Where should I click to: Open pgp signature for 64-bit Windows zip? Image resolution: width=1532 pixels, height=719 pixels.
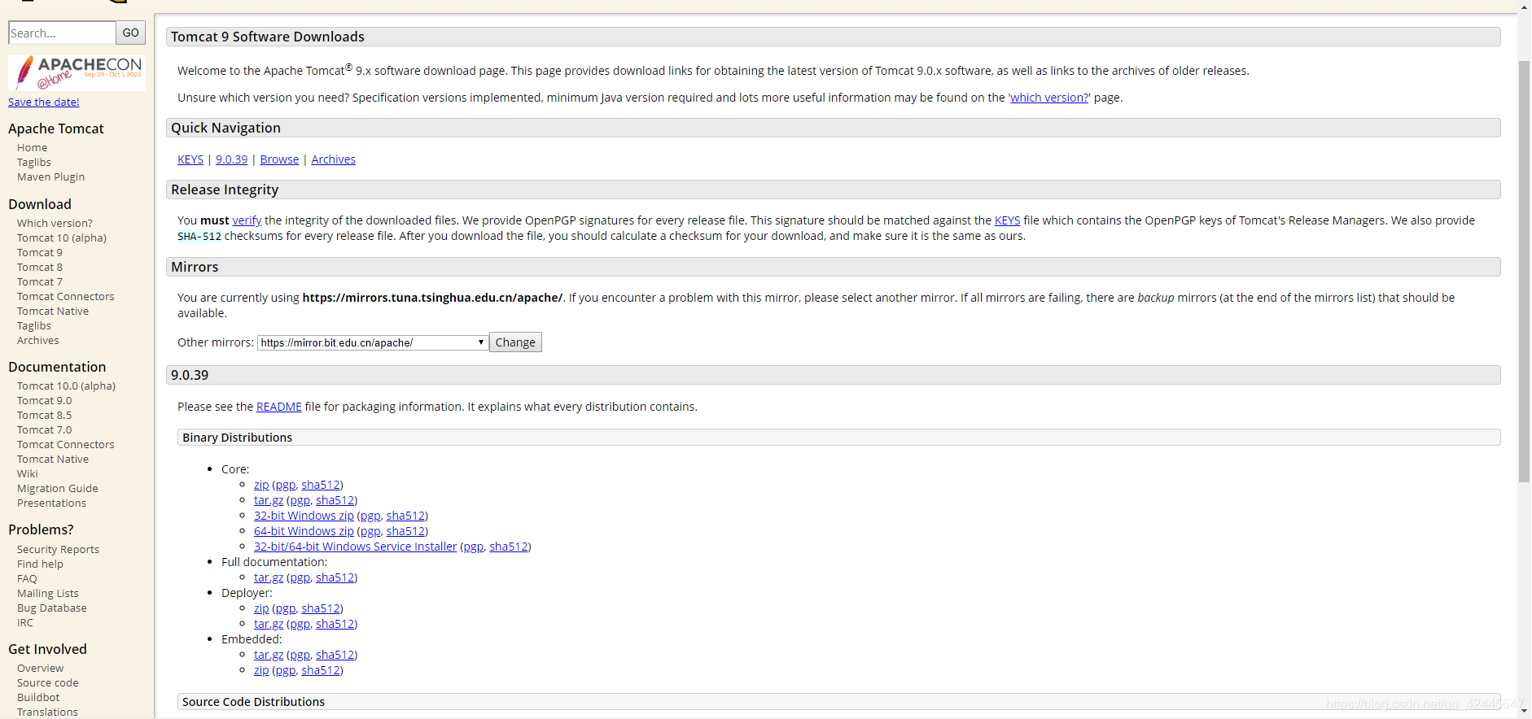(x=370, y=531)
